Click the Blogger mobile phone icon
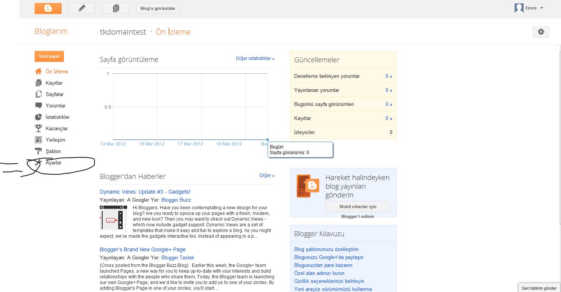This screenshot has width=561, height=292. pyautogui.click(x=308, y=186)
